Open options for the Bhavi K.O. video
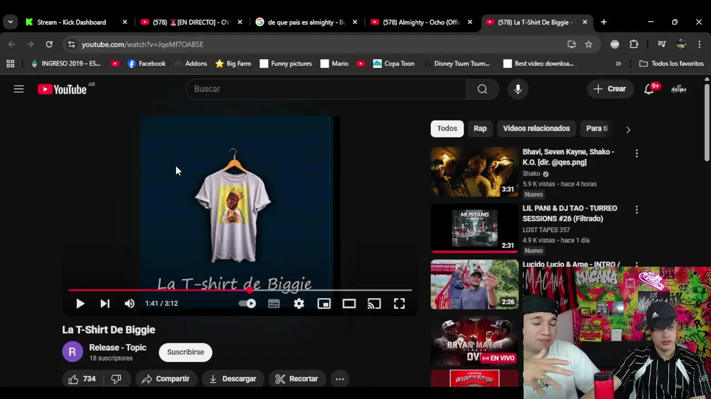Screen dimensions: 711x399 pos(637,154)
